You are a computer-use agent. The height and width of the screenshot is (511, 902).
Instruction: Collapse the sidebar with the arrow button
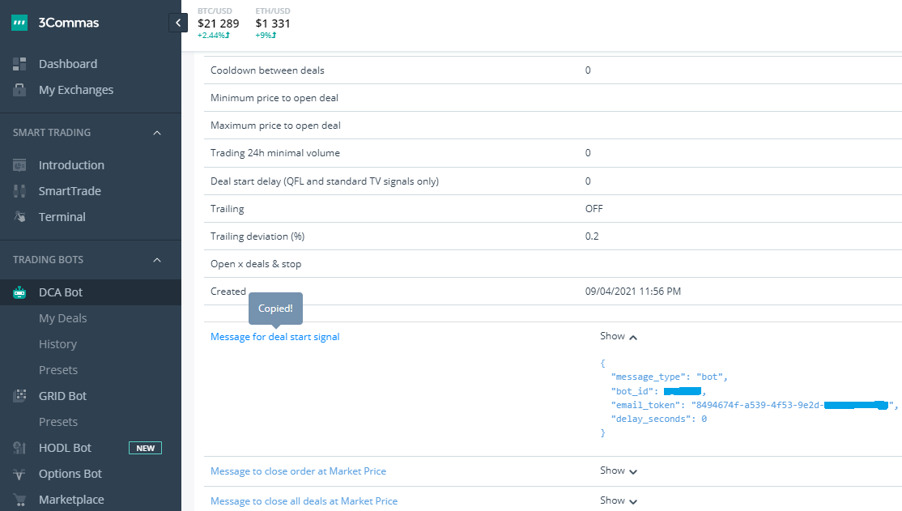tap(178, 23)
